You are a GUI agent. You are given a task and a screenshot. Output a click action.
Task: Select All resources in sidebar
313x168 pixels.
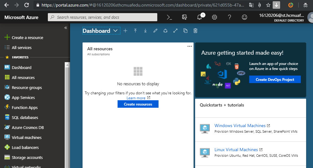[x=23, y=77]
